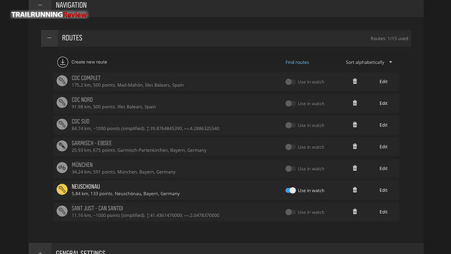Edit the Neuschonau route

point(383,190)
